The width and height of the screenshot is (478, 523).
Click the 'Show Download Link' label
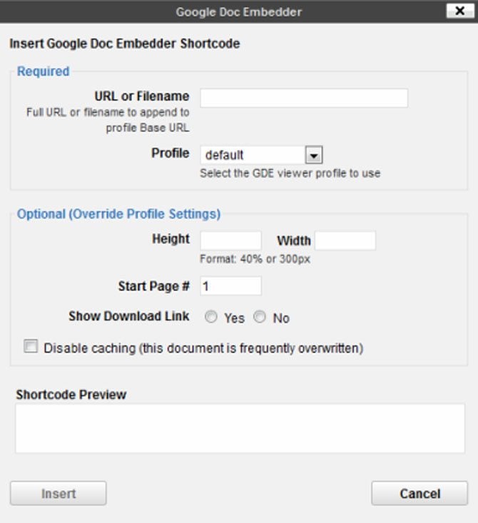click(128, 316)
